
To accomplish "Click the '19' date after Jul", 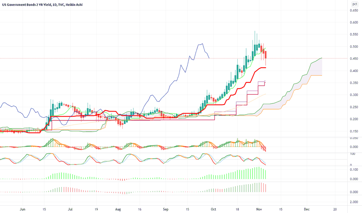I will point(96,209).
